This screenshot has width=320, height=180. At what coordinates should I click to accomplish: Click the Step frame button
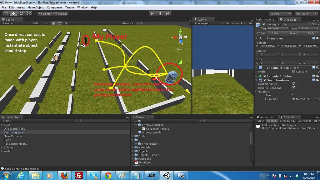167,13
